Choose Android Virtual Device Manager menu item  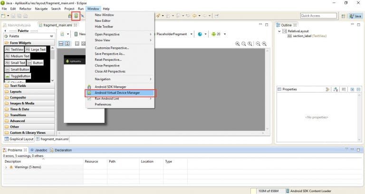coord(120,92)
